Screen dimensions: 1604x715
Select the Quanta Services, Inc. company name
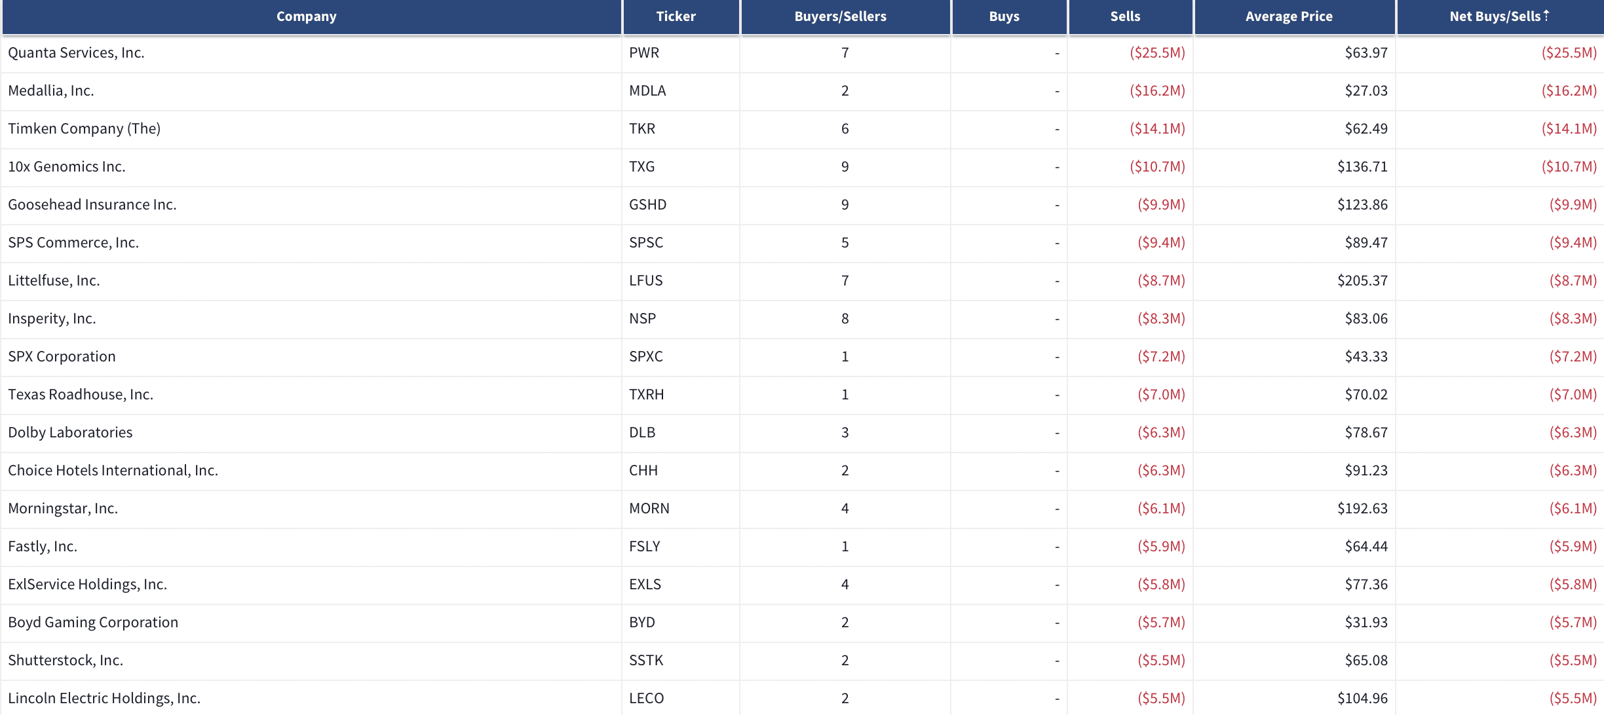point(76,52)
